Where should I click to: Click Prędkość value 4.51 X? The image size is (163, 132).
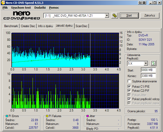154,128
